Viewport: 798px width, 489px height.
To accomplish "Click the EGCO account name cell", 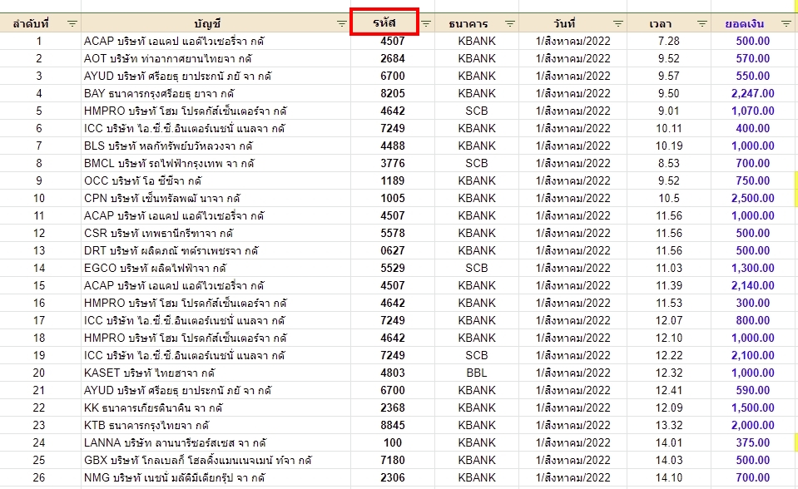I will click(x=216, y=268).
